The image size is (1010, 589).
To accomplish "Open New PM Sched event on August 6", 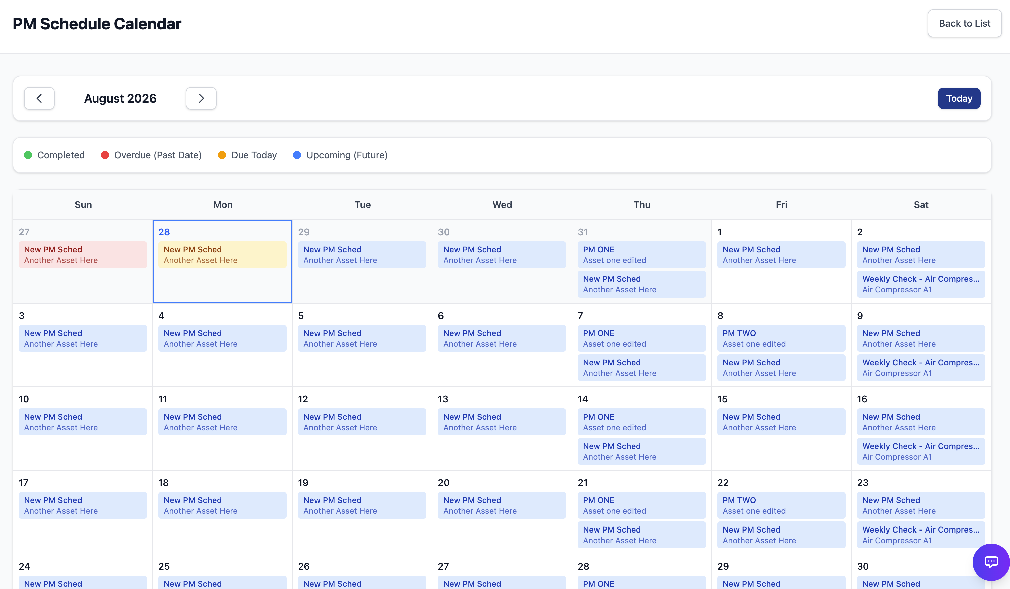I will (x=502, y=338).
